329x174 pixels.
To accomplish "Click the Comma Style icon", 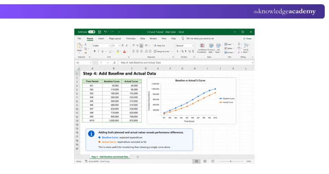I will click(186, 51).
